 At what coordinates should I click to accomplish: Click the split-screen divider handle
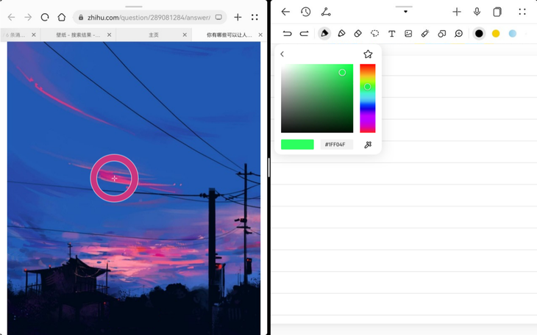[x=268, y=167]
